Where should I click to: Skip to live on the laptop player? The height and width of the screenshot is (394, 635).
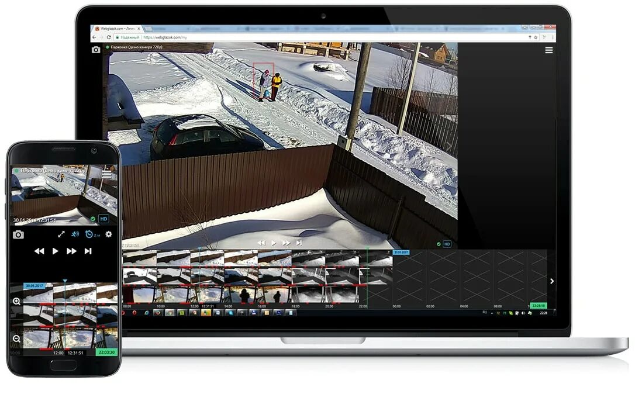coord(299,243)
